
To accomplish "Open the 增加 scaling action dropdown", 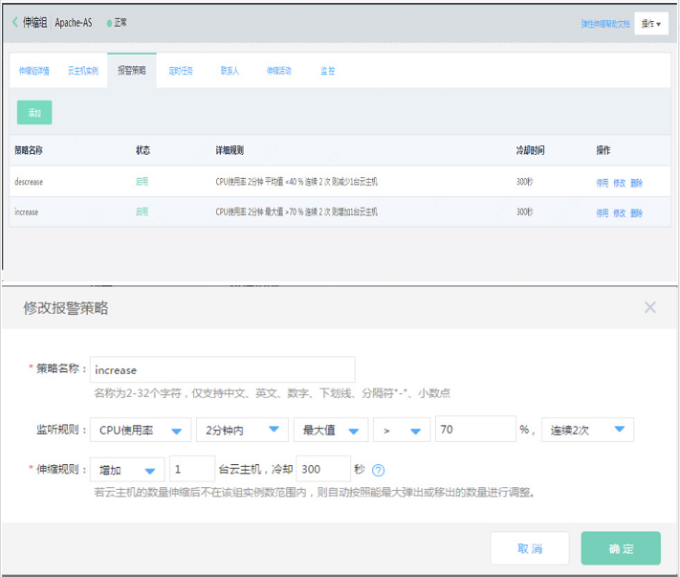I will pos(127,470).
